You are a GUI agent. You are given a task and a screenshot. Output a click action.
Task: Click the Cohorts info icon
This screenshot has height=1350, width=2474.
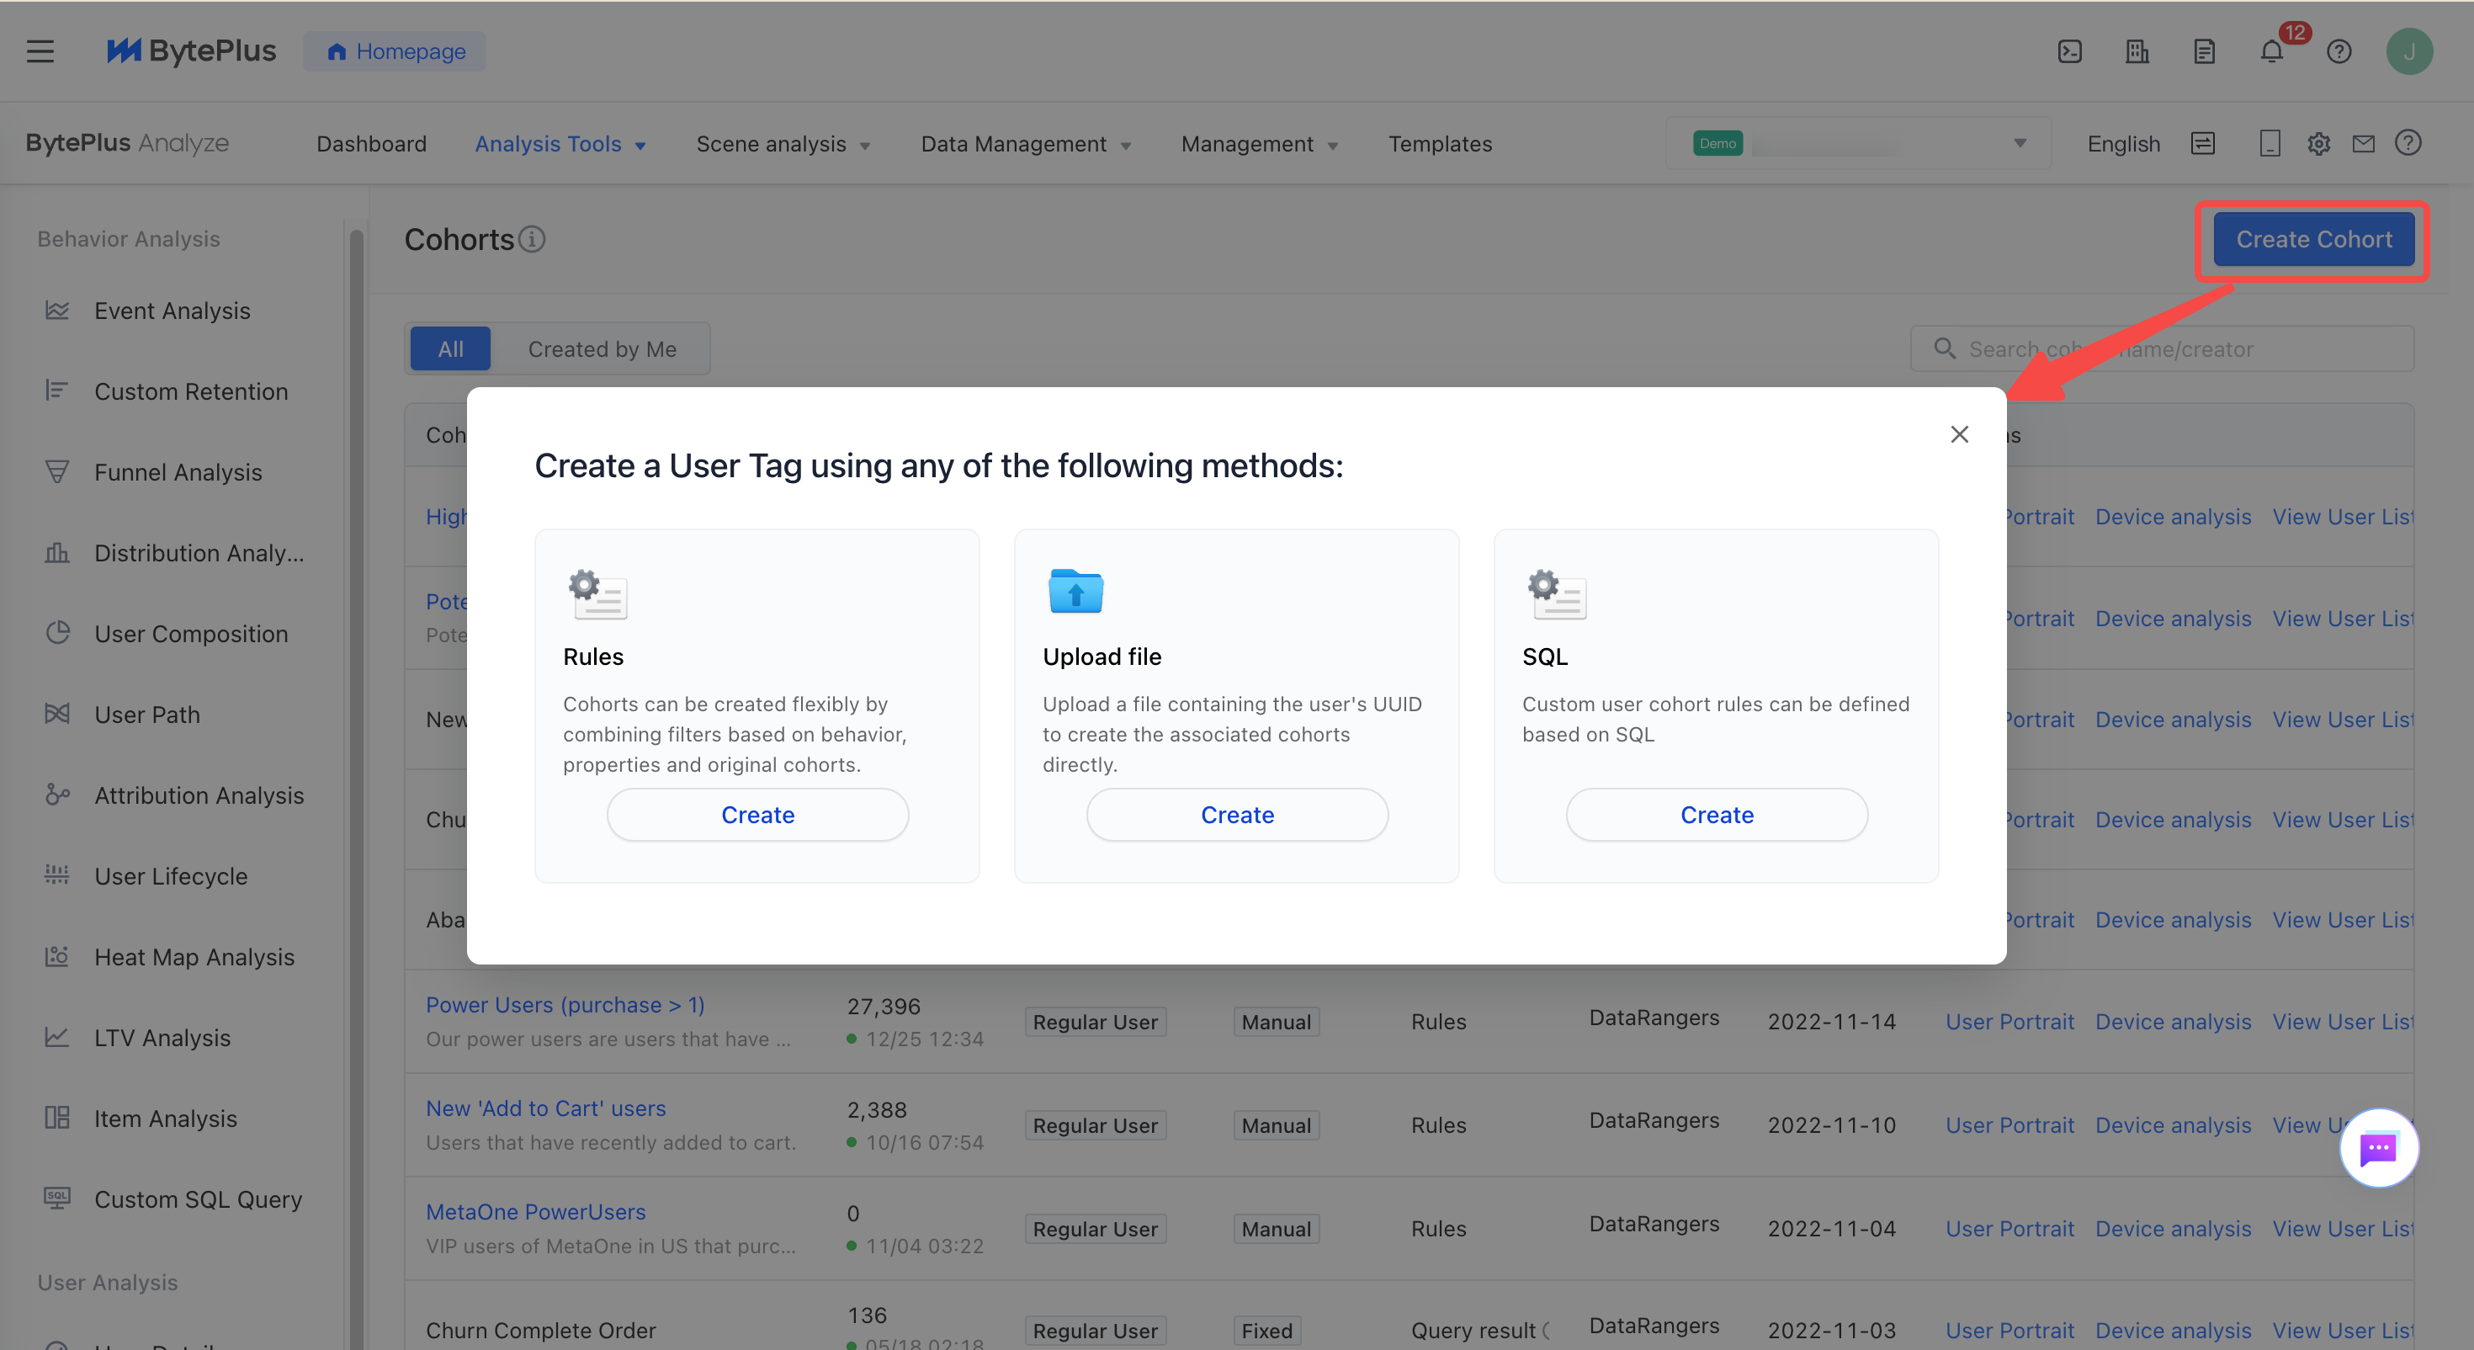(x=532, y=239)
